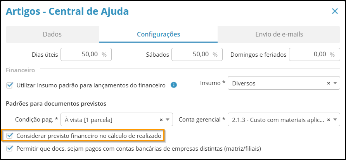Clear the Insumo Diversos selection
346x160 pixels.
(328, 83)
